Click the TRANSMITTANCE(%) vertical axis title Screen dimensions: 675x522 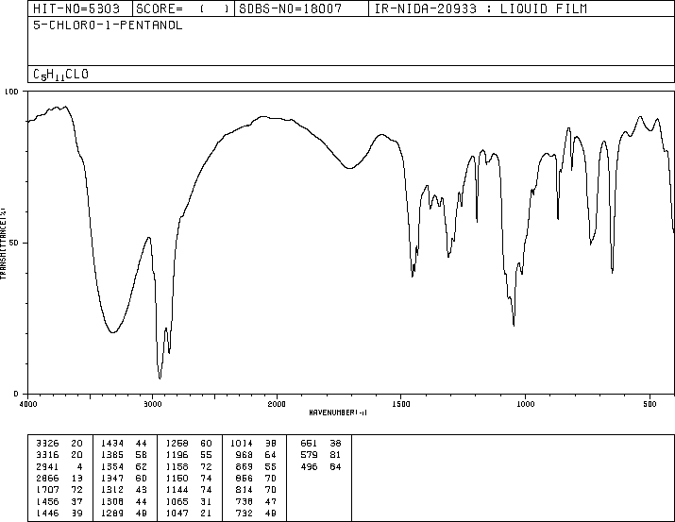tap(3, 244)
